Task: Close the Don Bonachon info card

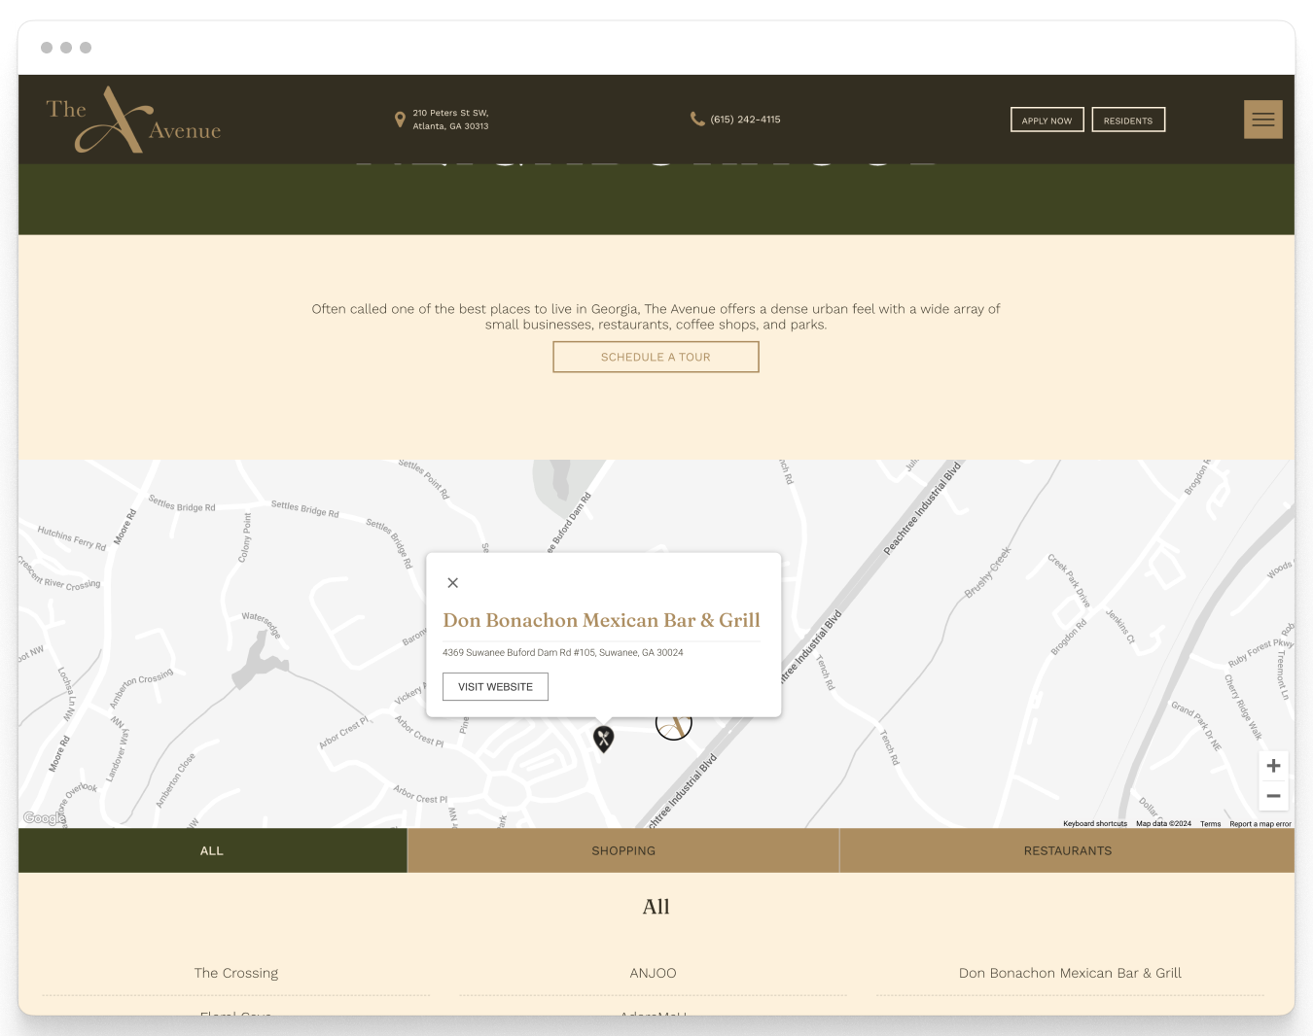Action: click(452, 582)
